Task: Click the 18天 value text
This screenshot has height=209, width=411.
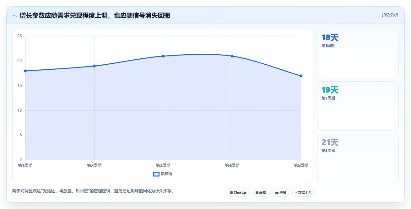Action: 330,38
